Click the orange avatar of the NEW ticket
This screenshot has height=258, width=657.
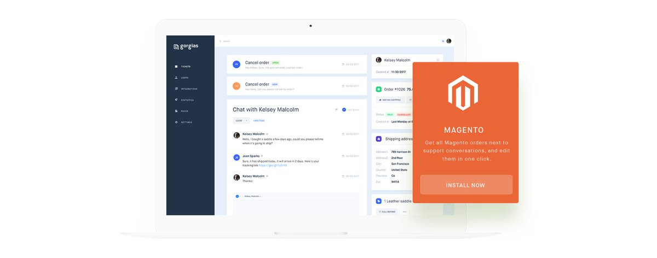click(x=237, y=86)
